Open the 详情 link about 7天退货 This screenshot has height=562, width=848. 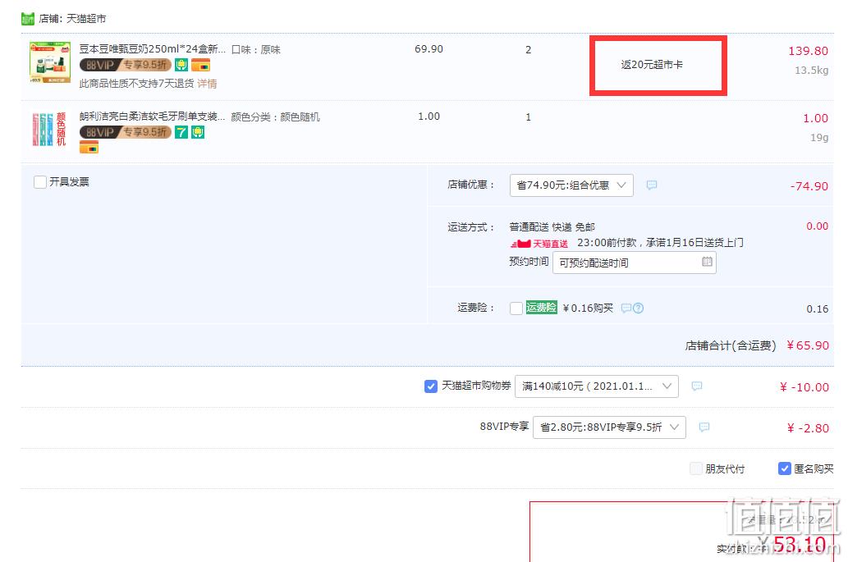pyautogui.click(x=207, y=84)
